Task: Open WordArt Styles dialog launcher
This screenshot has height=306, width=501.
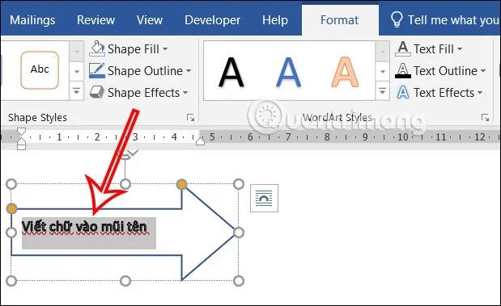Action: point(485,118)
